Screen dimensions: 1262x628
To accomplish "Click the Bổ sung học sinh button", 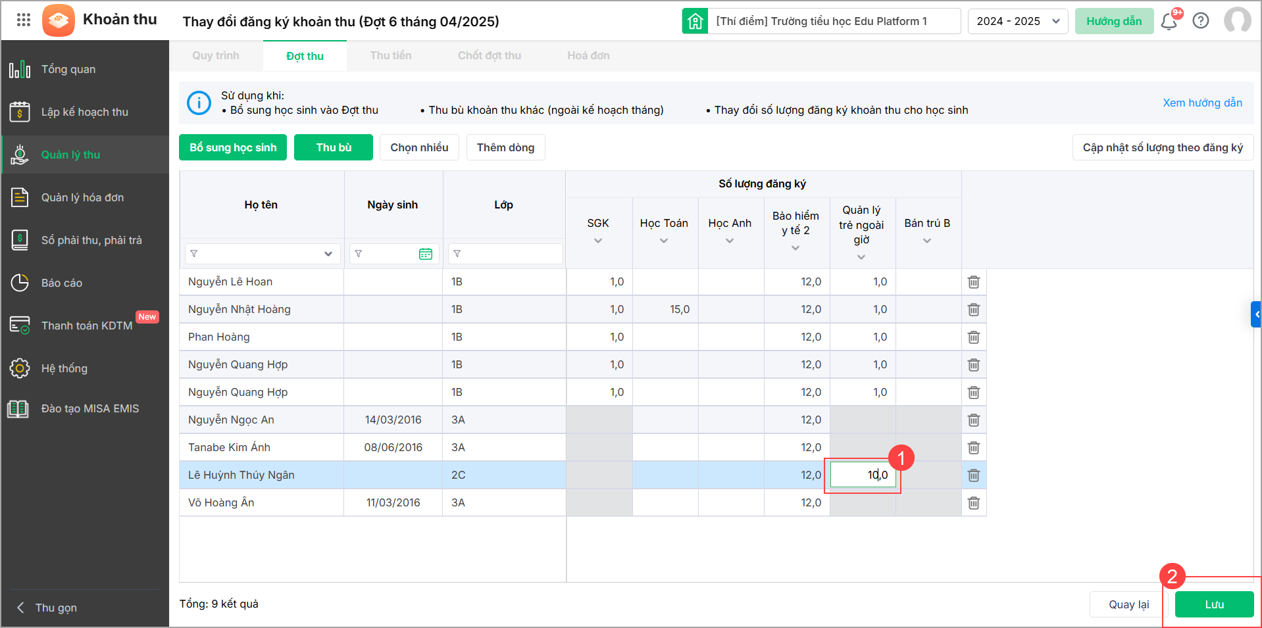I will click(233, 147).
